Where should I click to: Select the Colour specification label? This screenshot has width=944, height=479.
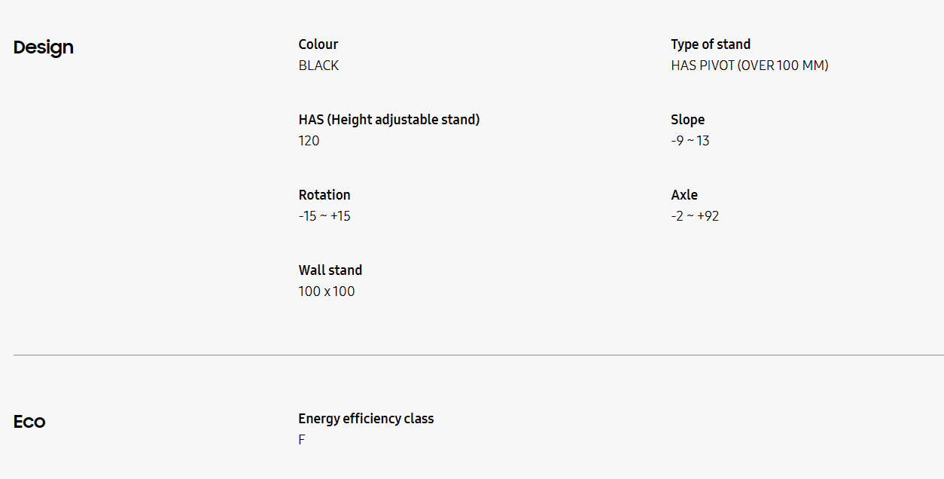click(x=318, y=44)
